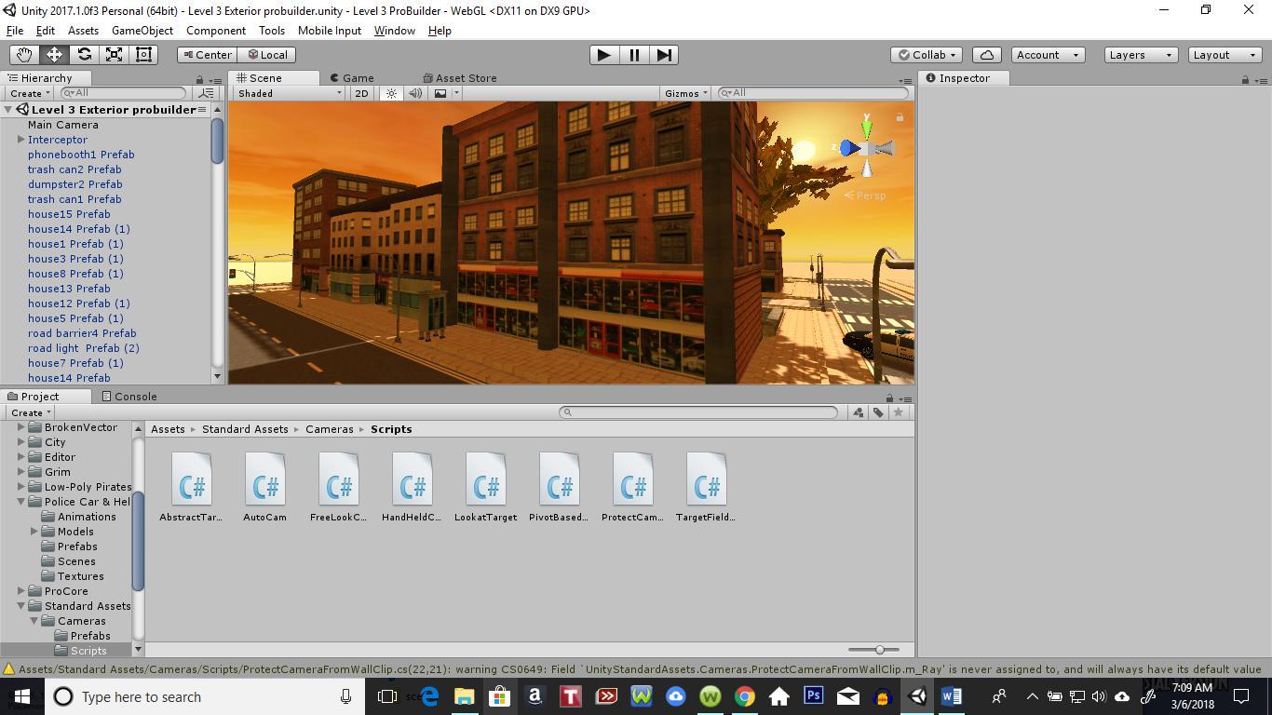
Task: Select the Move tool
Action: (x=54, y=55)
